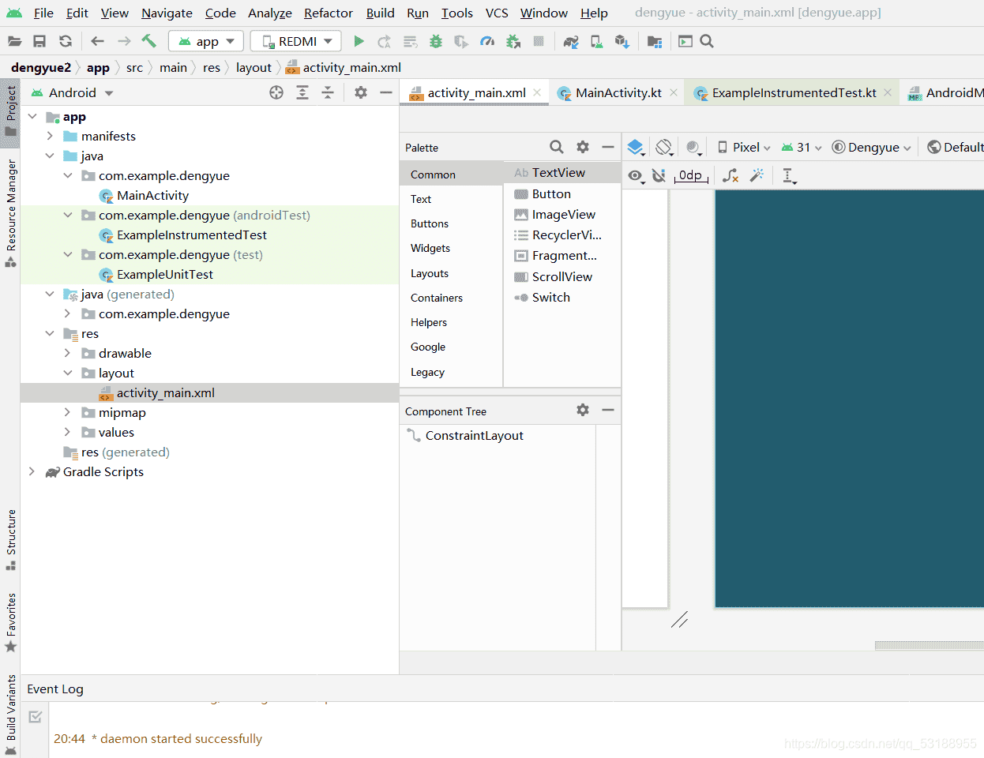Select the Layouts palette category
The height and width of the screenshot is (758, 984).
click(430, 273)
